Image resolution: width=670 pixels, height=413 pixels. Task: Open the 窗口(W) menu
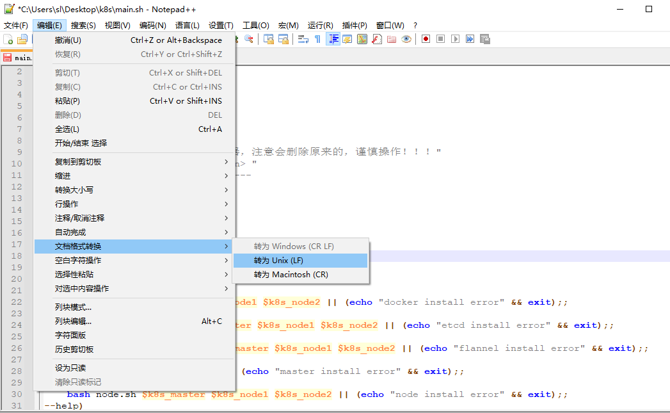pos(390,26)
